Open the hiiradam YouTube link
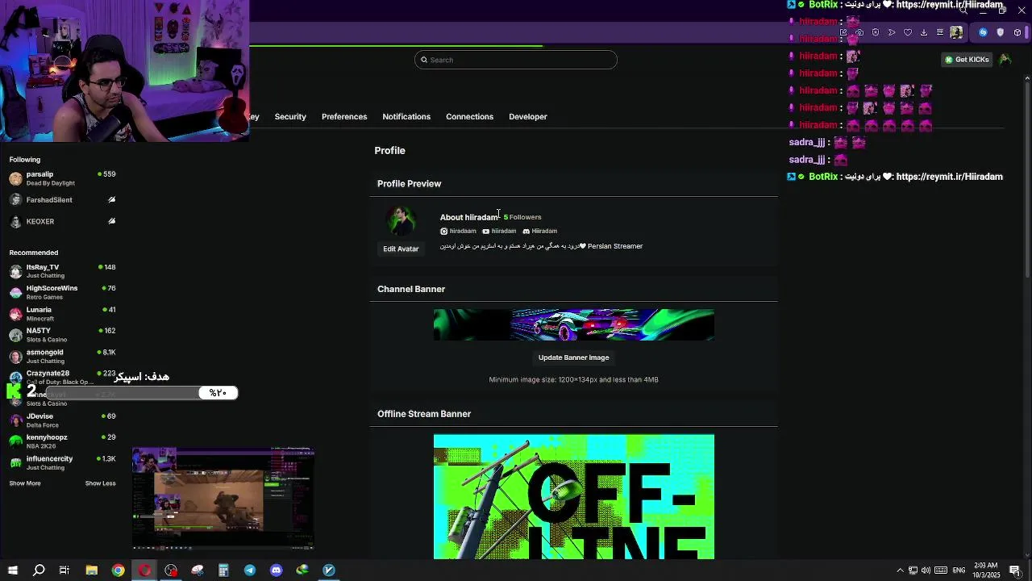 coord(499,231)
